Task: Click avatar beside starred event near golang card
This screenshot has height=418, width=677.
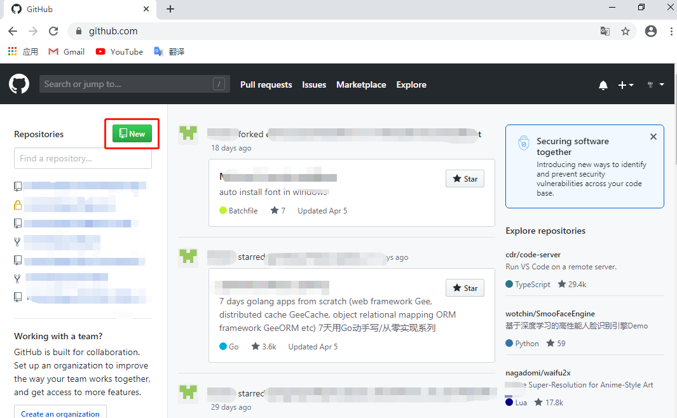Action: (x=188, y=256)
